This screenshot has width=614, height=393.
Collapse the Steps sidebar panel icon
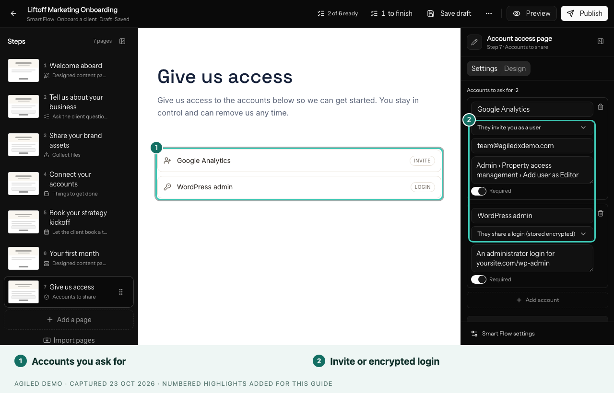tap(122, 41)
